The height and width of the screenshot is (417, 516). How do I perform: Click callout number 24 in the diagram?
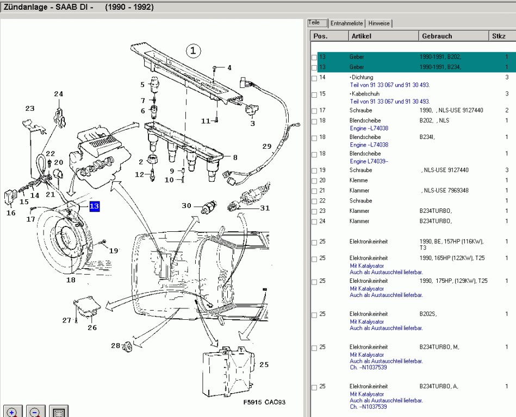[x=59, y=94]
